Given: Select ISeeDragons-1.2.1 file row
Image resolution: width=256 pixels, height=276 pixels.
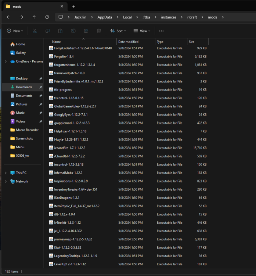Looking at the screenshot, I should tap(128, 198).
